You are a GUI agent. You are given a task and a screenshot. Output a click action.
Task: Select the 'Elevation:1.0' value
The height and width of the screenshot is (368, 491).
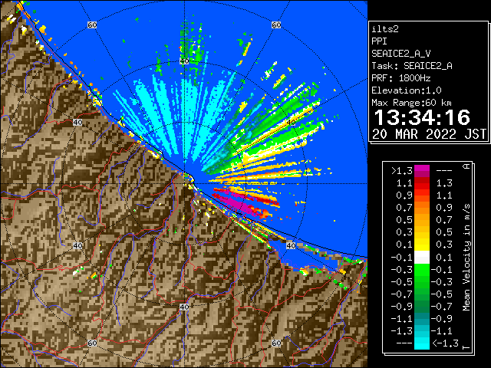(406, 90)
